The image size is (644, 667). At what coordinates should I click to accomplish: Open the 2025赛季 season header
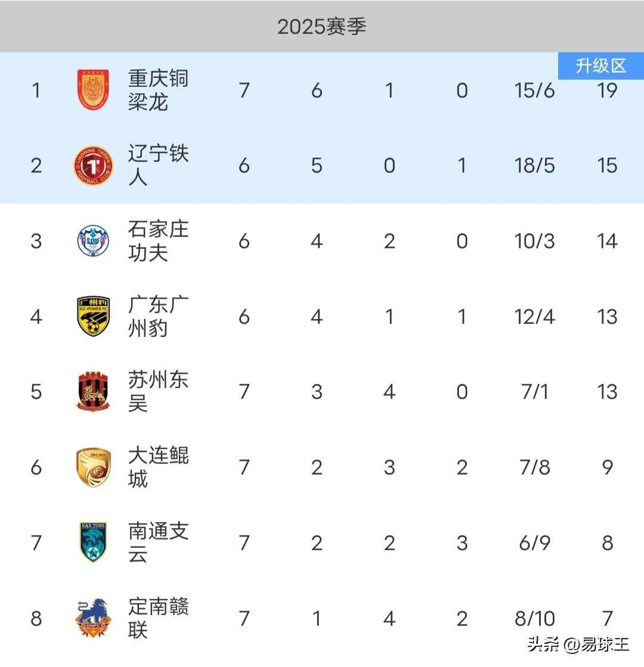click(x=322, y=26)
